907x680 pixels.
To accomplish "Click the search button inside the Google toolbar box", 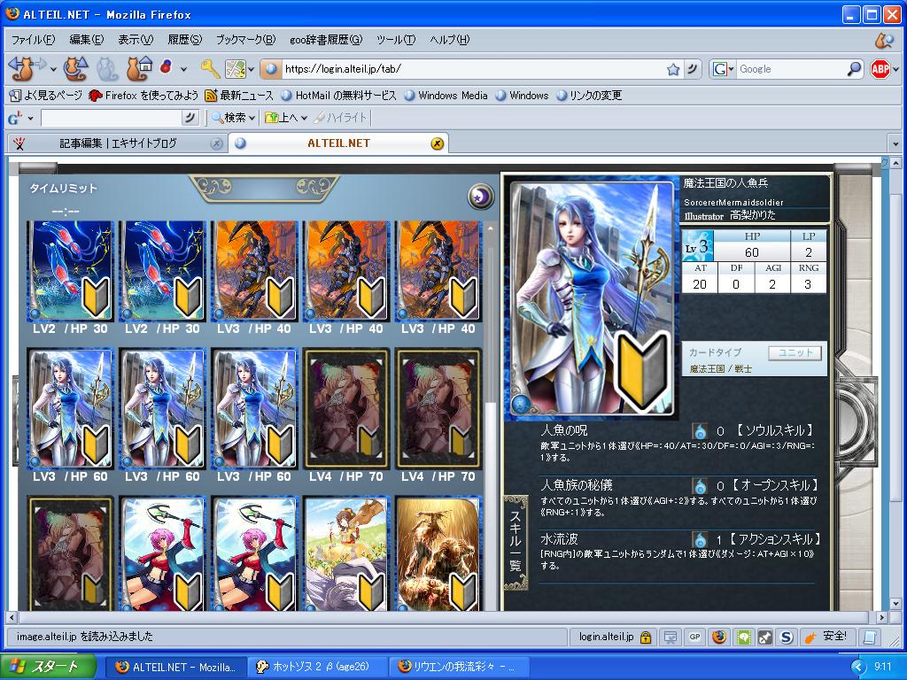I will [x=190, y=118].
